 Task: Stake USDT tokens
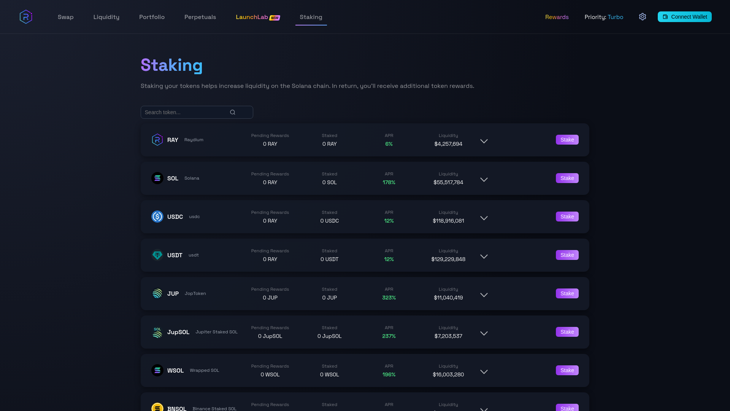(x=567, y=255)
